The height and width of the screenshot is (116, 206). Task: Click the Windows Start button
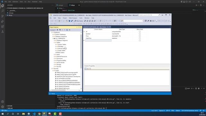click(3, 114)
